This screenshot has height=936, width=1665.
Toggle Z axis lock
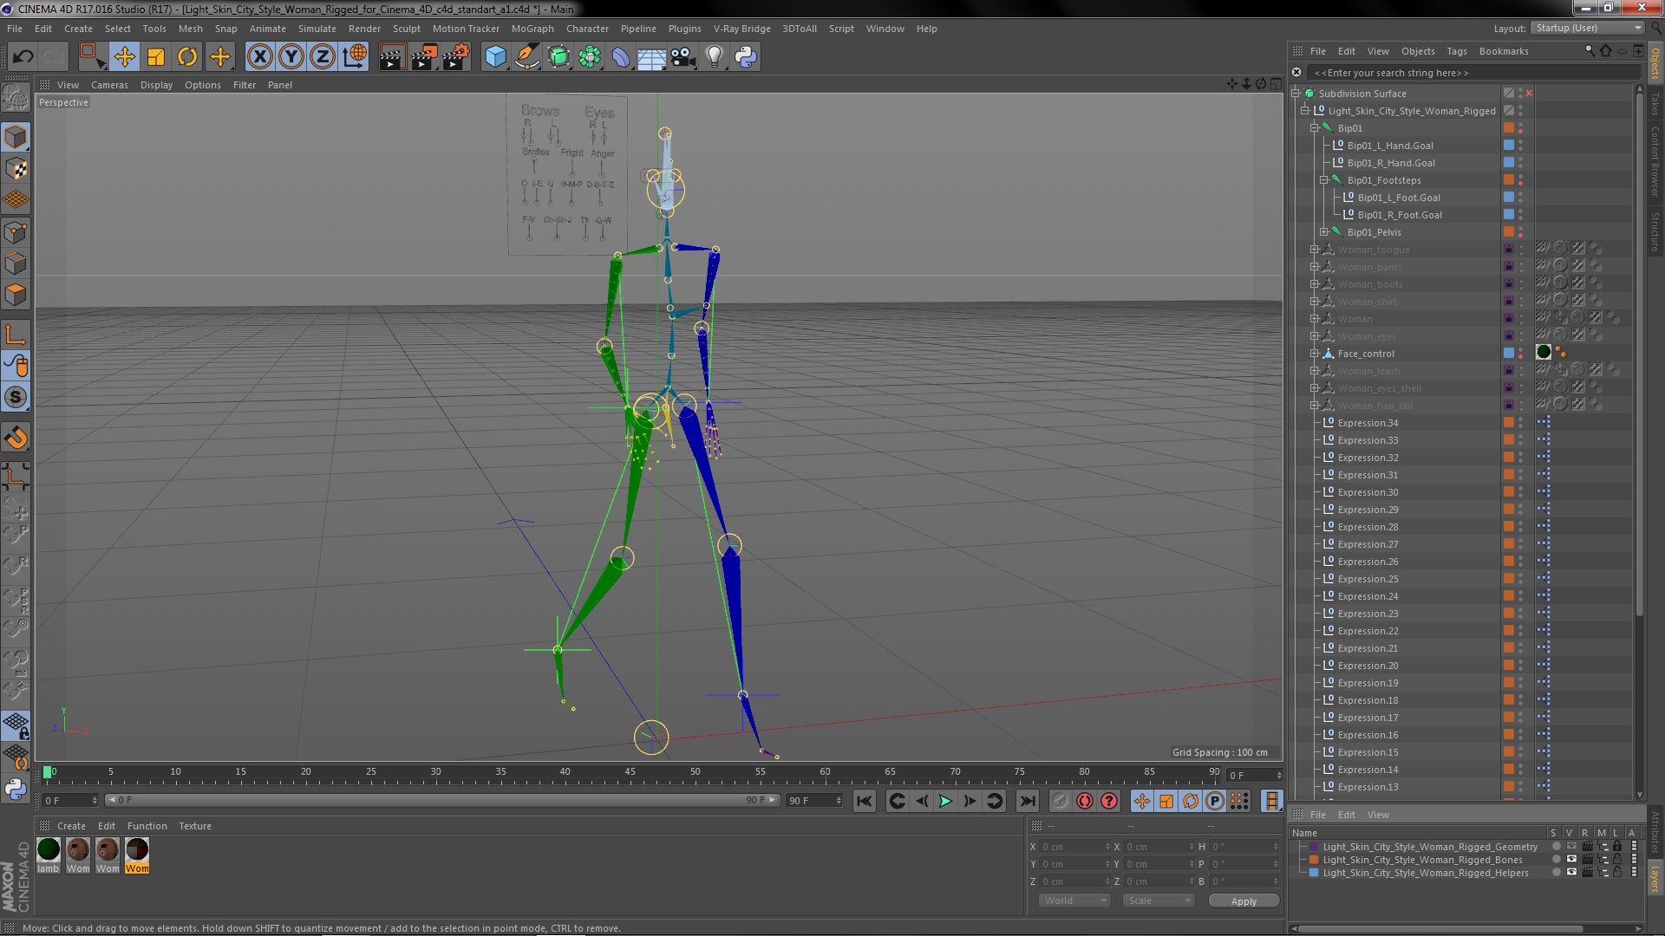pos(323,57)
